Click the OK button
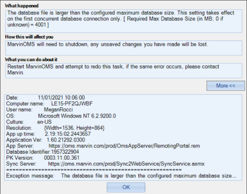The width and height of the screenshot is (247, 194). [x=126, y=187]
